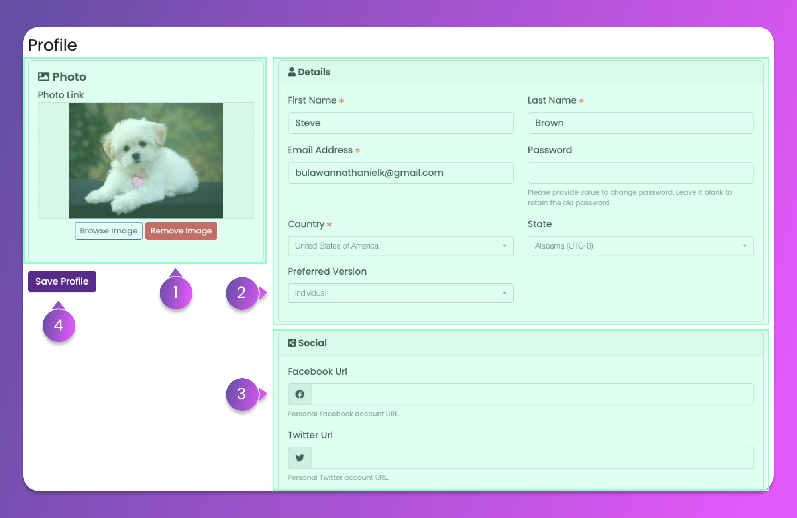
Task: Click numbered marker 1 callout
Action: click(176, 293)
